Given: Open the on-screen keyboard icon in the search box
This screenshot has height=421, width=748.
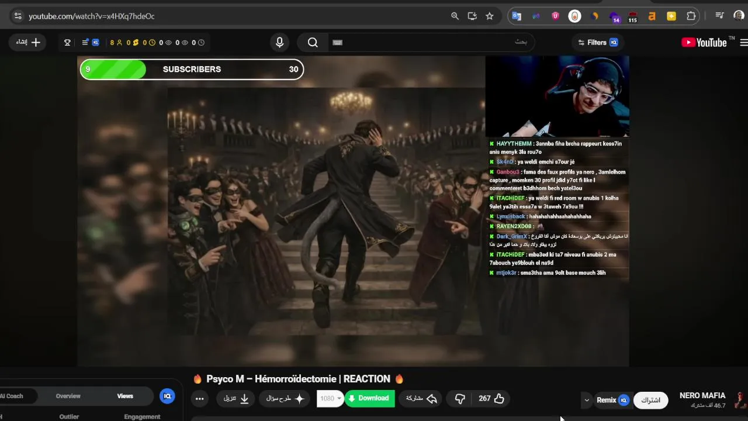Looking at the screenshot, I should pos(337,42).
